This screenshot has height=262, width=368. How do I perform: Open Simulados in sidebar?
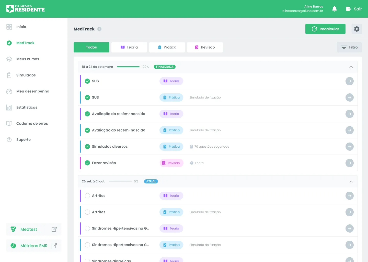point(26,75)
